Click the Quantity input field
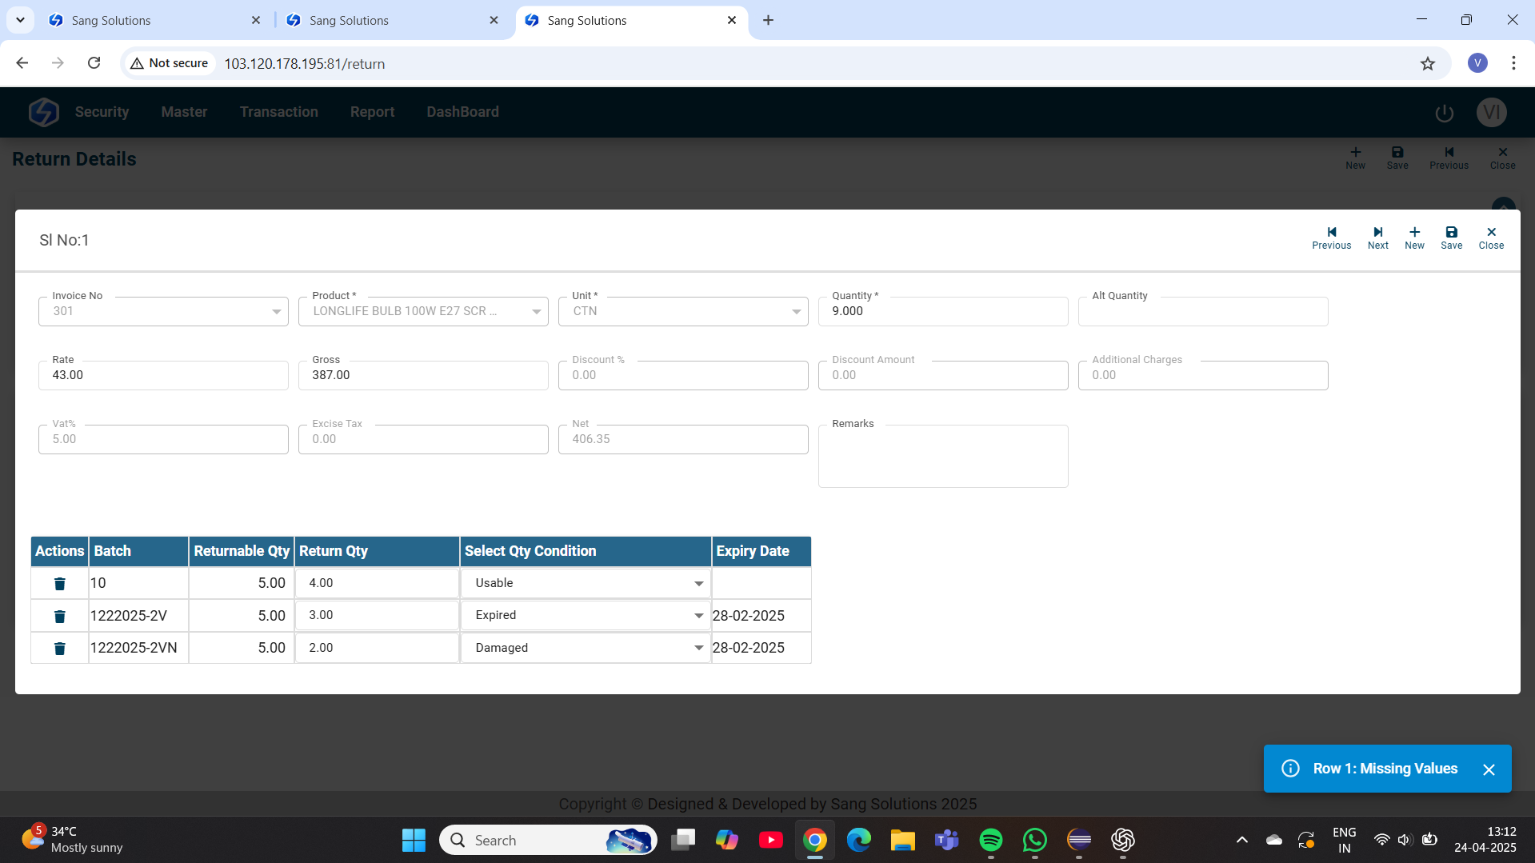The image size is (1535, 863). click(942, 312)
